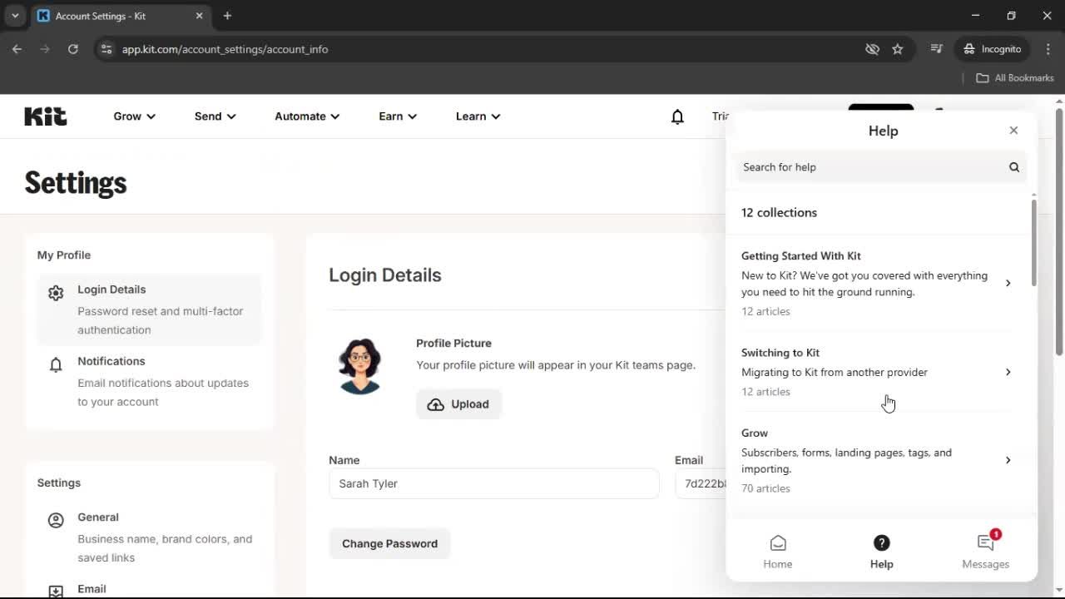Click the Upload button for profile picture
1065x599 pixels.
pyautogui.click(x=458, y=403)
